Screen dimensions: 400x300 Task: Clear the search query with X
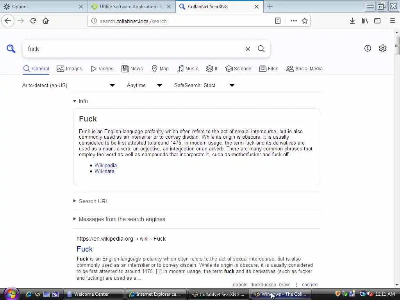pyautogui.click(x=248, y=49)
